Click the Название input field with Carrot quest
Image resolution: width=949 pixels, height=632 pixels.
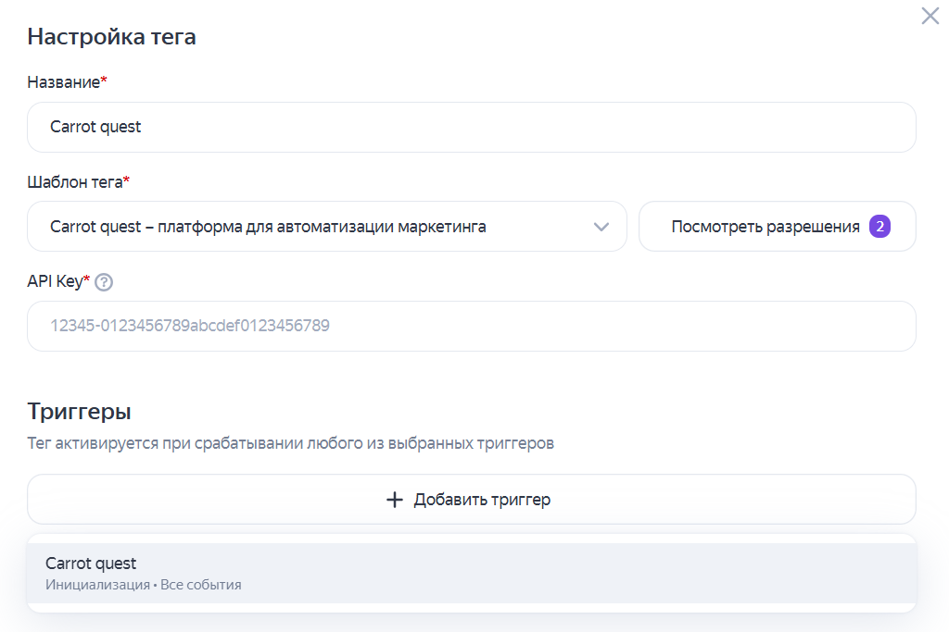point(472,127)
